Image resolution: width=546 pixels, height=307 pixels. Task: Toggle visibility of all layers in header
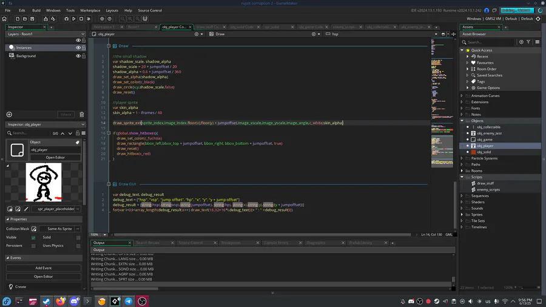click(78, 41)
